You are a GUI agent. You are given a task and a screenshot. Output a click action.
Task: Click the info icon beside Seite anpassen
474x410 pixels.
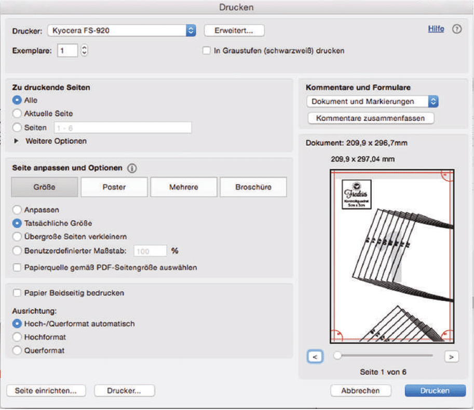(132, 169)
